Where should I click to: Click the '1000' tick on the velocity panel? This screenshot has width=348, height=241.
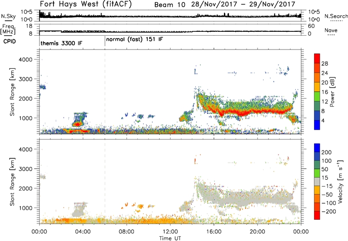(25, 208)
